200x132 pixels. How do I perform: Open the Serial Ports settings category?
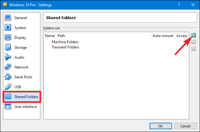[x=23, y=77]
